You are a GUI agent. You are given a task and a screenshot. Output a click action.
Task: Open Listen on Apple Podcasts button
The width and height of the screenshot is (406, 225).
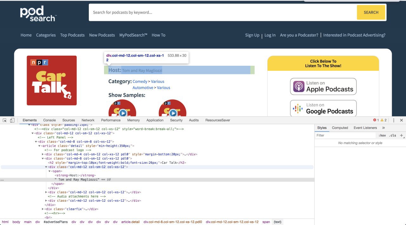[323, 86]
